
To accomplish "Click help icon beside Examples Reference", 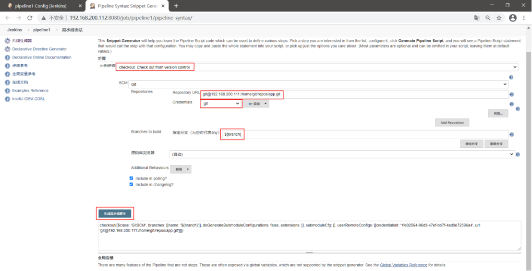I will tap(8, 91).
